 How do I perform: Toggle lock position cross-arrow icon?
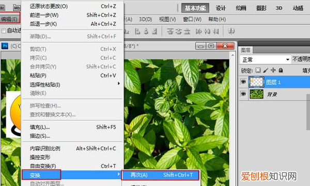coord(273,70)
